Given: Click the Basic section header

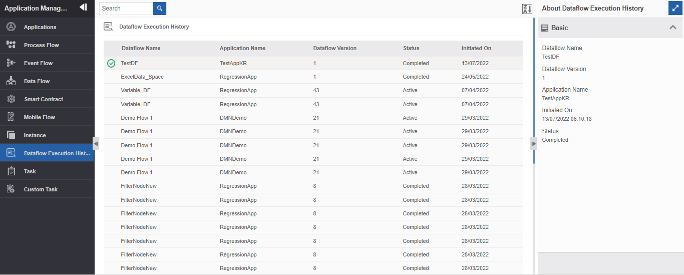Looking at the screenshot, I should pyautogui.click(x=610, y=28).
